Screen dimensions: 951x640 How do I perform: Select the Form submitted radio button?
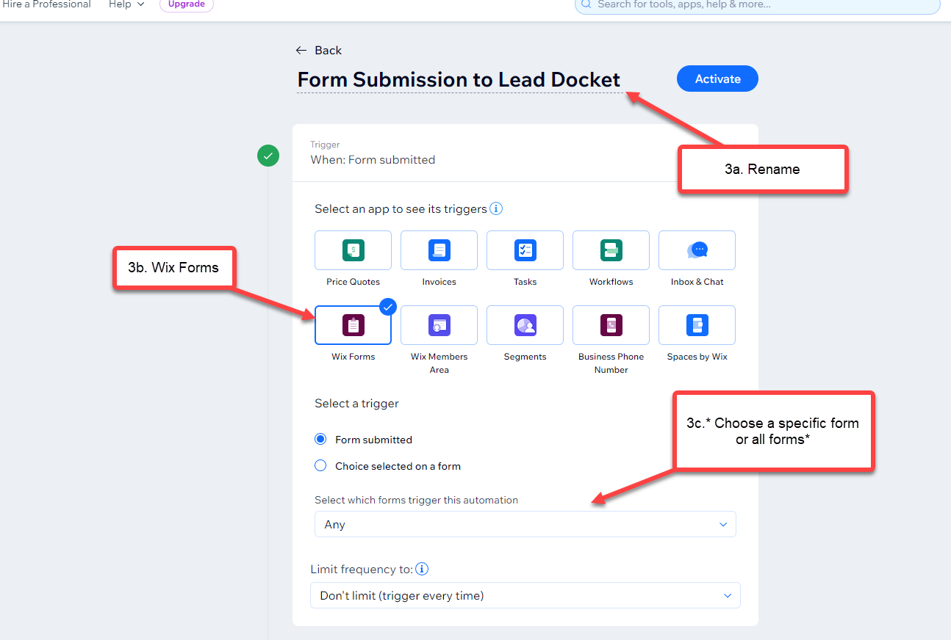(x=320, y=439)
